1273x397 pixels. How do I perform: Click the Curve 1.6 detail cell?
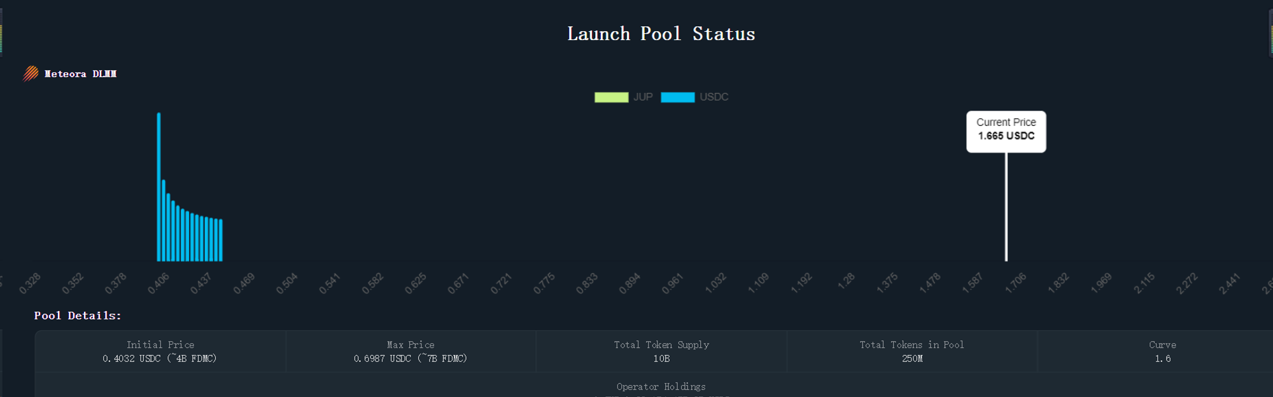pos(1162,351)
